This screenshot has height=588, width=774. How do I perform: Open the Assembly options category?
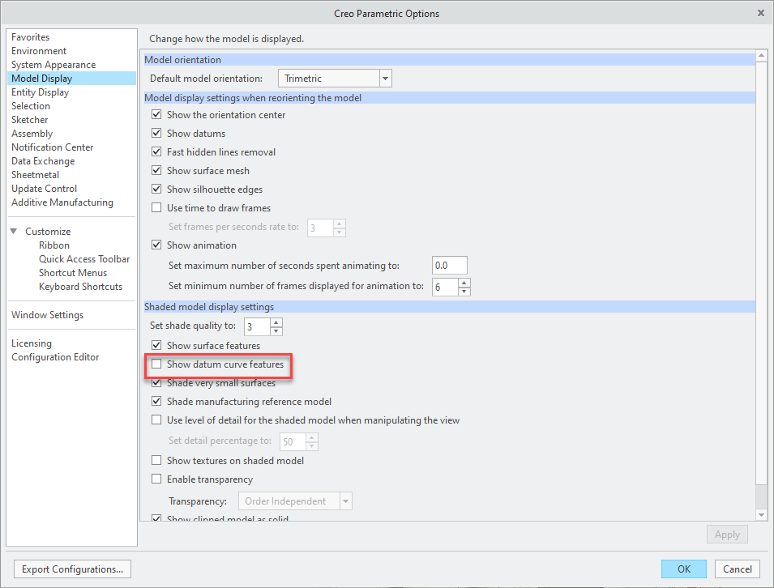[32, 133]
